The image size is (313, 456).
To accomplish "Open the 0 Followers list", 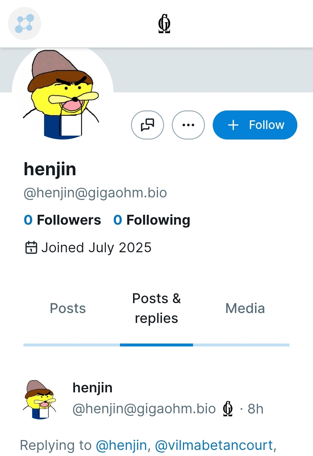I will [x=62, y=220].
